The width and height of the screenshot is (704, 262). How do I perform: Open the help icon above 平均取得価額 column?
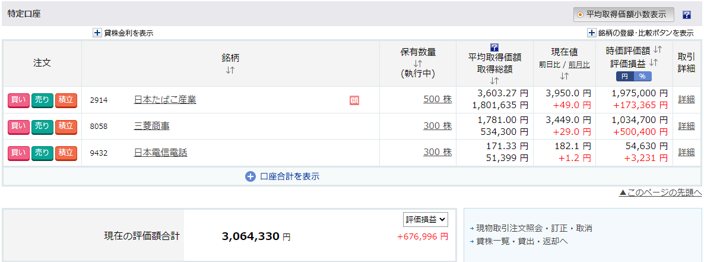494,47
